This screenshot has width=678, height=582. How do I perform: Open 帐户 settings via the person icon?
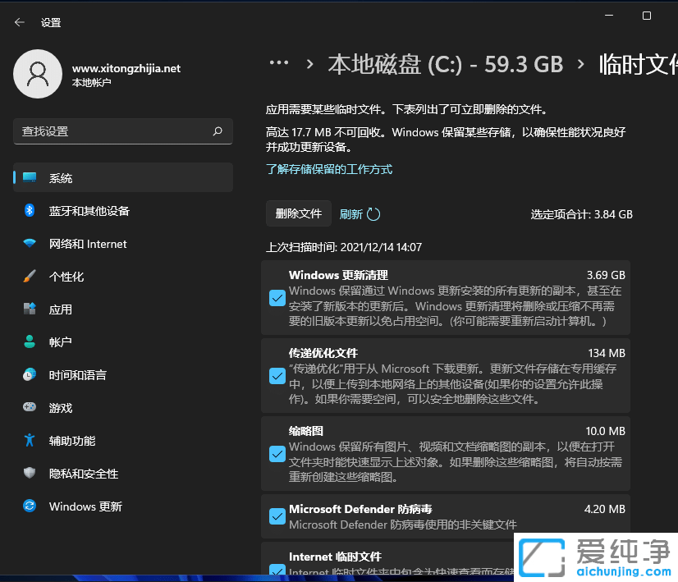(x=30, y=342)
